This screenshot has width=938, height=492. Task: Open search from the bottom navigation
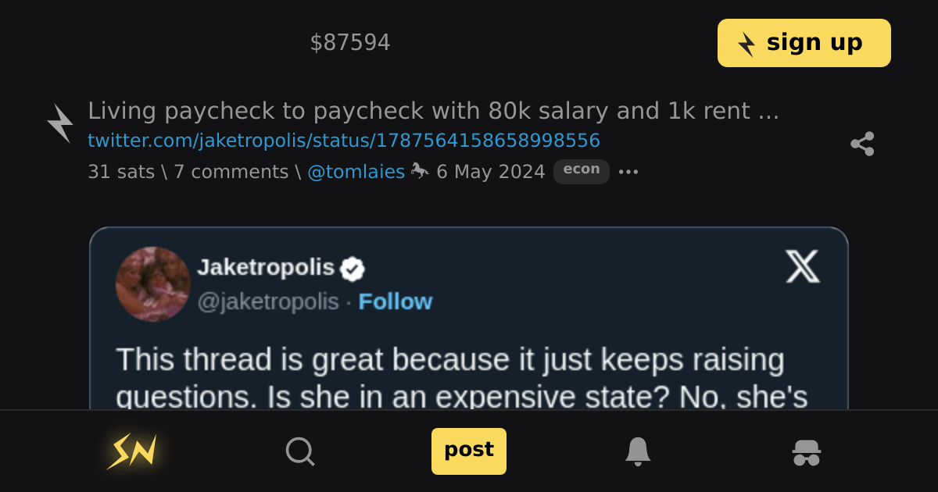tap(300, 451)
